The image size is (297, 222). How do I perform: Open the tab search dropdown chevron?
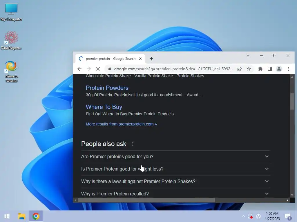point(248,55)
